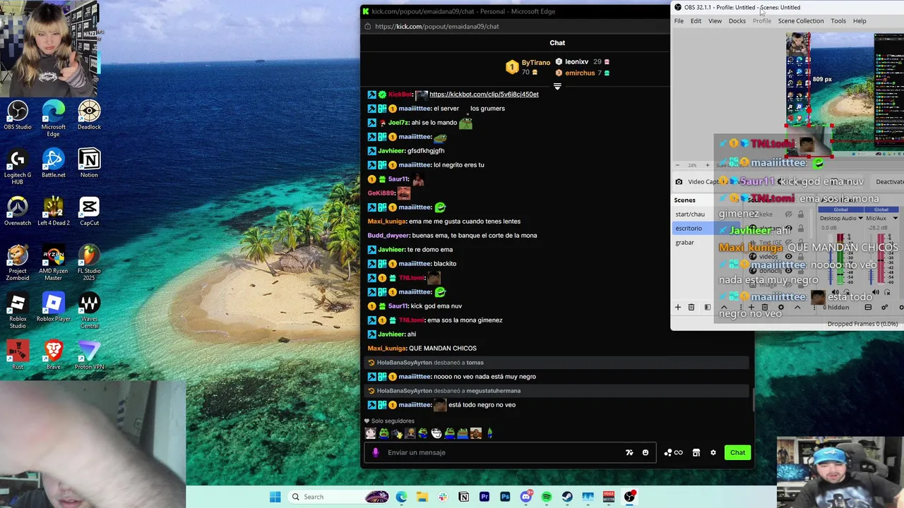
Task: Click the Windows Start button
Action: click(x=275, y=497)
